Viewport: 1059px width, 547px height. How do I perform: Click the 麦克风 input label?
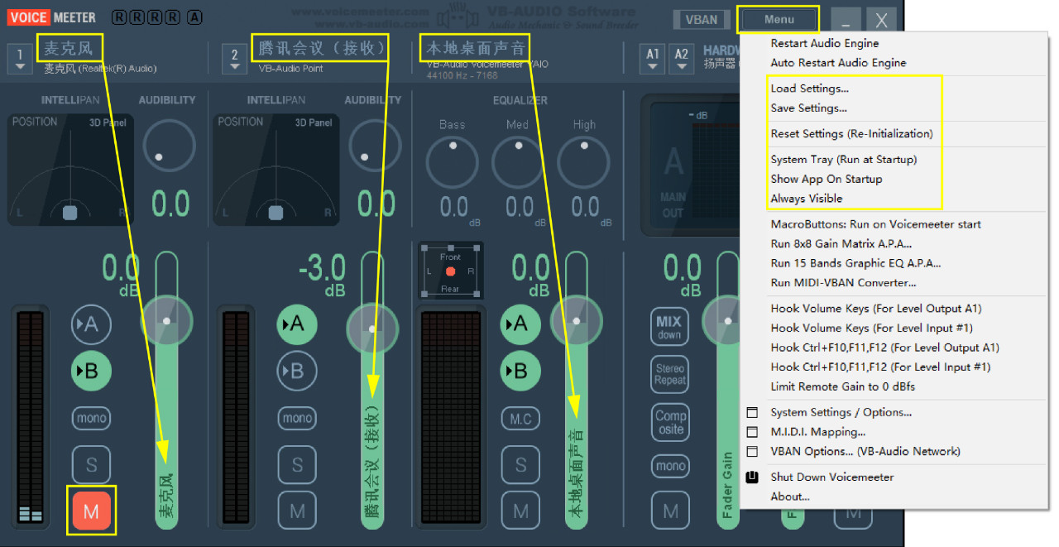tap(69, 48)
